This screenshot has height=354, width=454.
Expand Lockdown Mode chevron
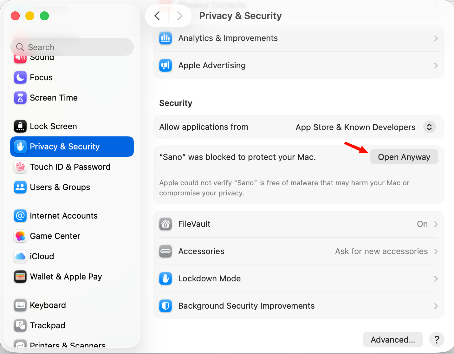436,279
